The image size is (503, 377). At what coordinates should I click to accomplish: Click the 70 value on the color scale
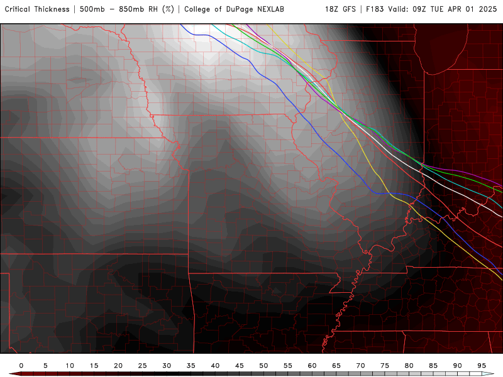[x=360, y=366]
